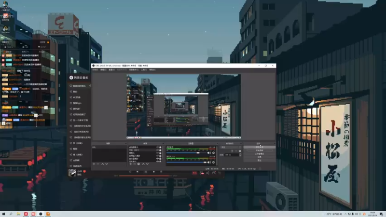Open taskbar search

coord(11,214)
